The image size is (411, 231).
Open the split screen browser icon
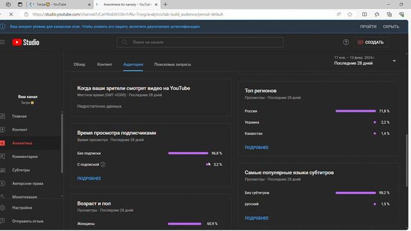point(364,14)
